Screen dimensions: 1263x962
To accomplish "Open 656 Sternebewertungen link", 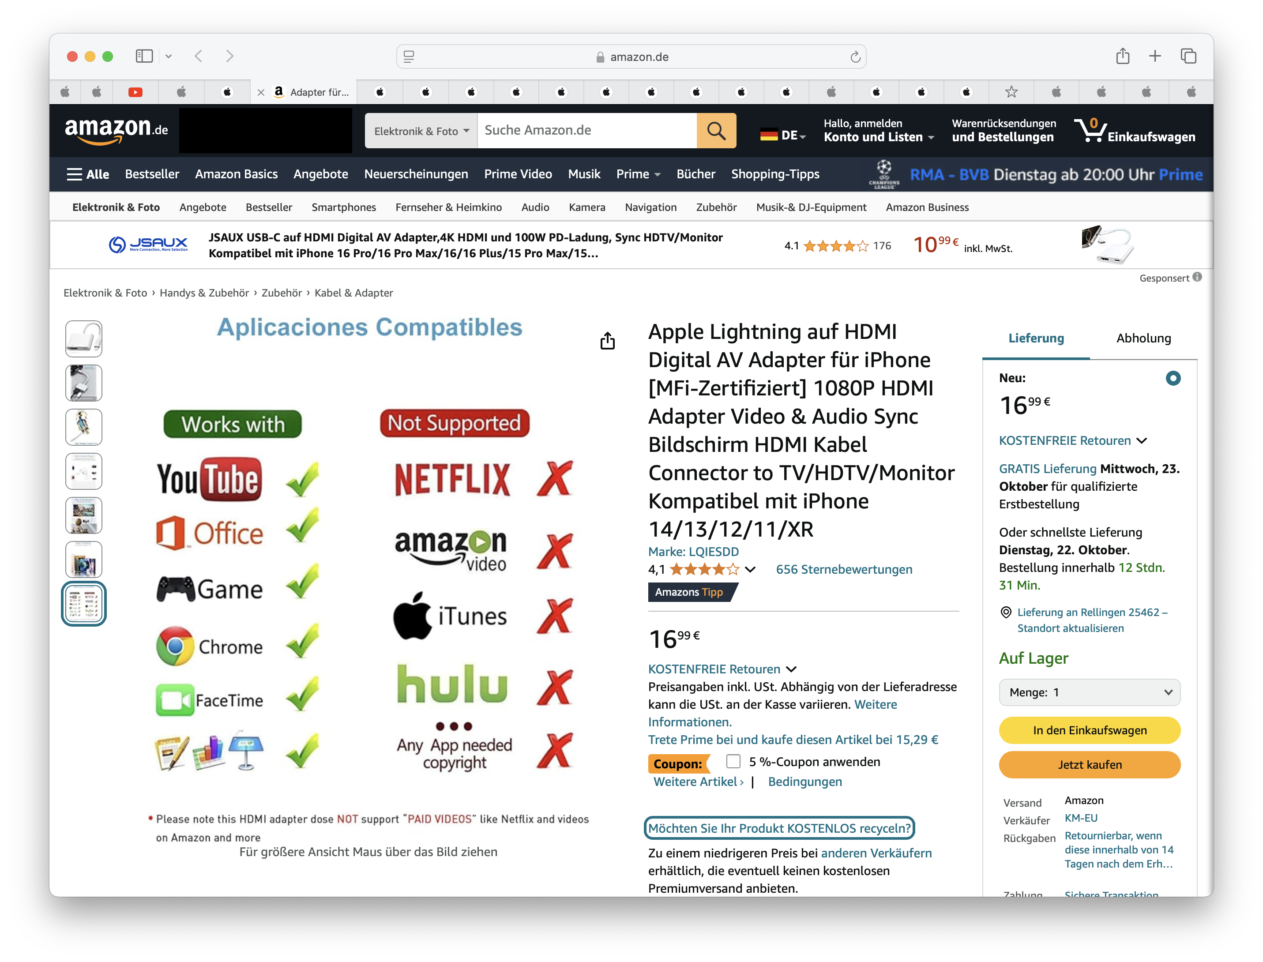I will [x=844, y=569].
